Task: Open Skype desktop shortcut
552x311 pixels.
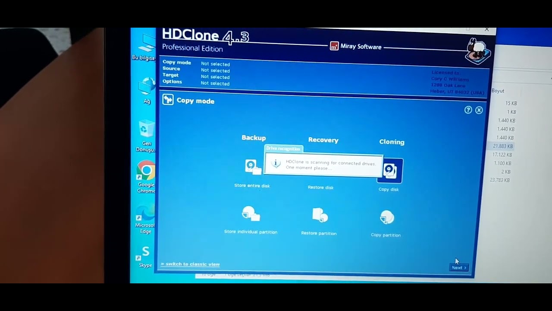Action: coord(145,253)
